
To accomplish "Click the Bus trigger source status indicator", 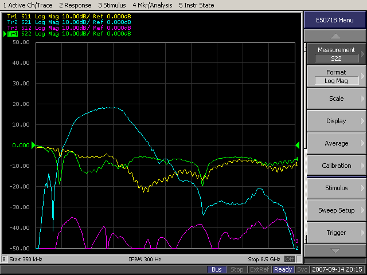I will (x=217, y=269).
